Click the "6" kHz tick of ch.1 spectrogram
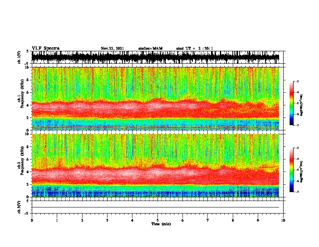 click(29, 93)
